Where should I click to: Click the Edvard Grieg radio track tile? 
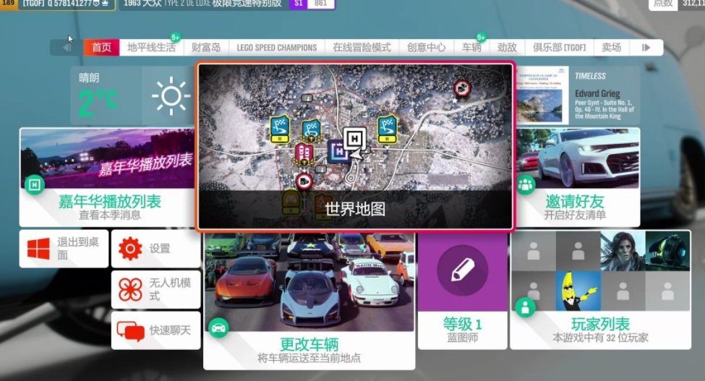tap(578, 95)
